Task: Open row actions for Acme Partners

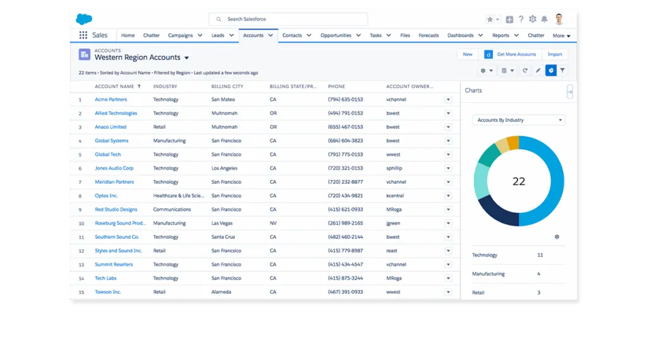Action: pos(448,99)
